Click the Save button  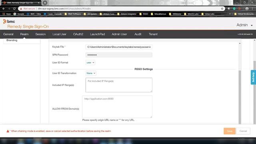(230, 131)
